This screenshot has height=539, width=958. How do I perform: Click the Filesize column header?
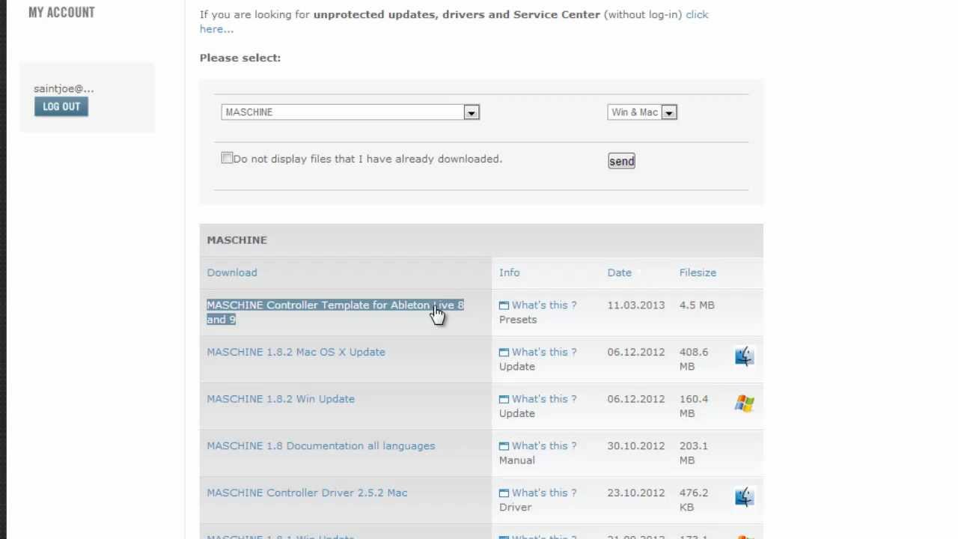pos(698,272)
